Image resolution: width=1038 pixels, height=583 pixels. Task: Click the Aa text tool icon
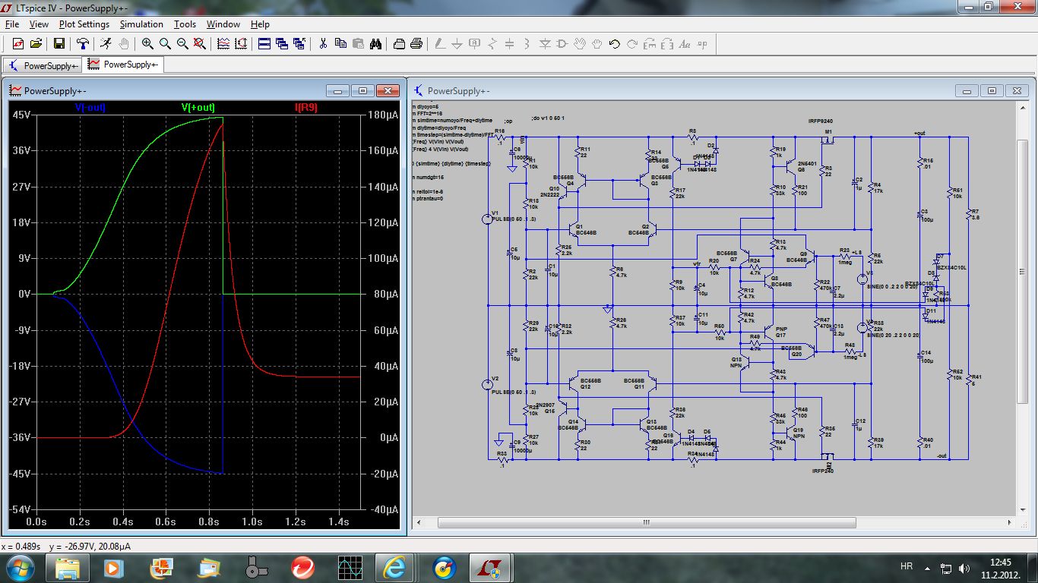(685, 44)
